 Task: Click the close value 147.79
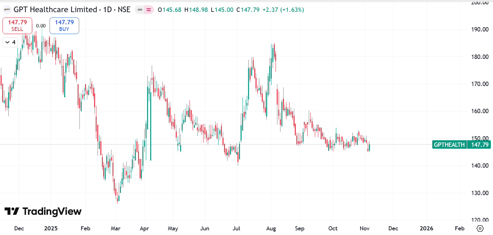pos(250,10)
